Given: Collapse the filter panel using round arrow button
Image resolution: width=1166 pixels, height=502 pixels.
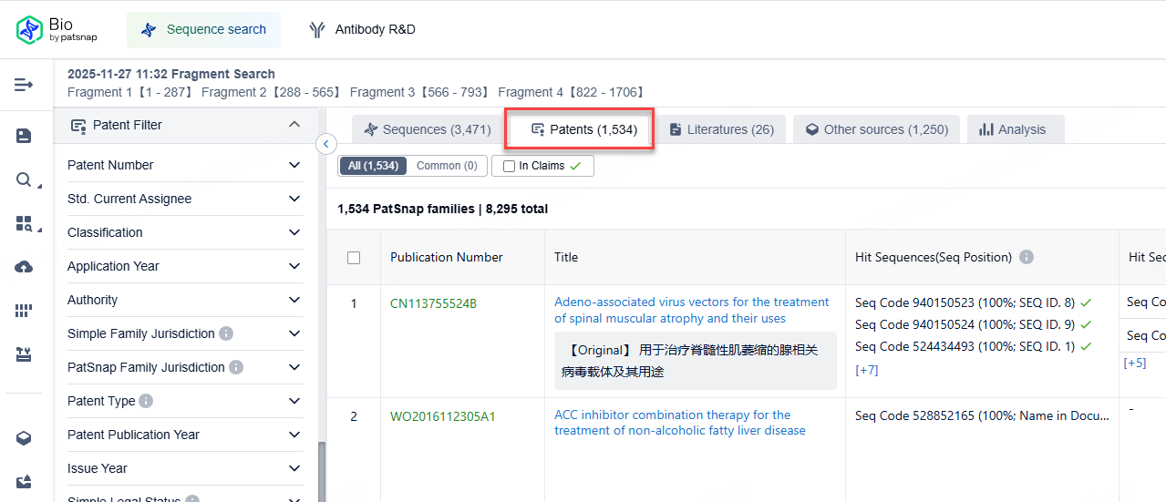Looking at the screenshot, I should (x=326, y=144).
